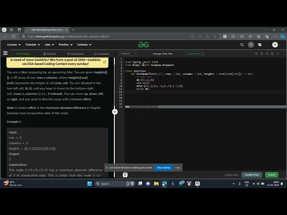Switch to the Comments tab
Viewport: 287px width, 215px height.
102,54
